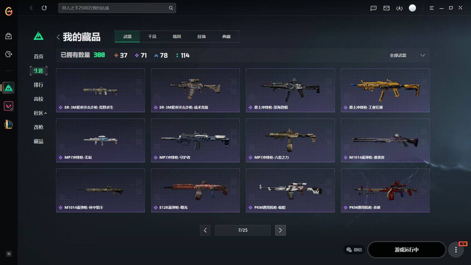Click the 微信 button
The width and height of the screenshot is (471, 265).
[354, 250]
